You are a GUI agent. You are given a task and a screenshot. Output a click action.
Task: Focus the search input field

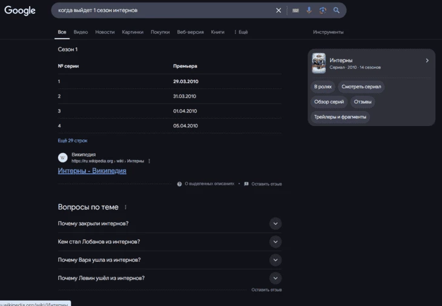pyautogui.click(x=165, y=10)
